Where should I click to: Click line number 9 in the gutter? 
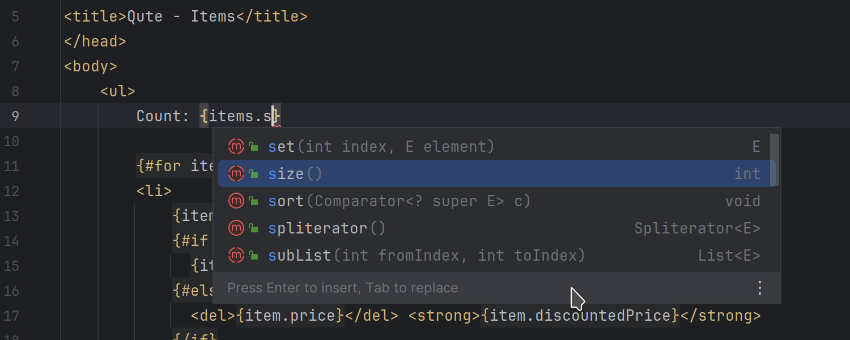point(15,116)
